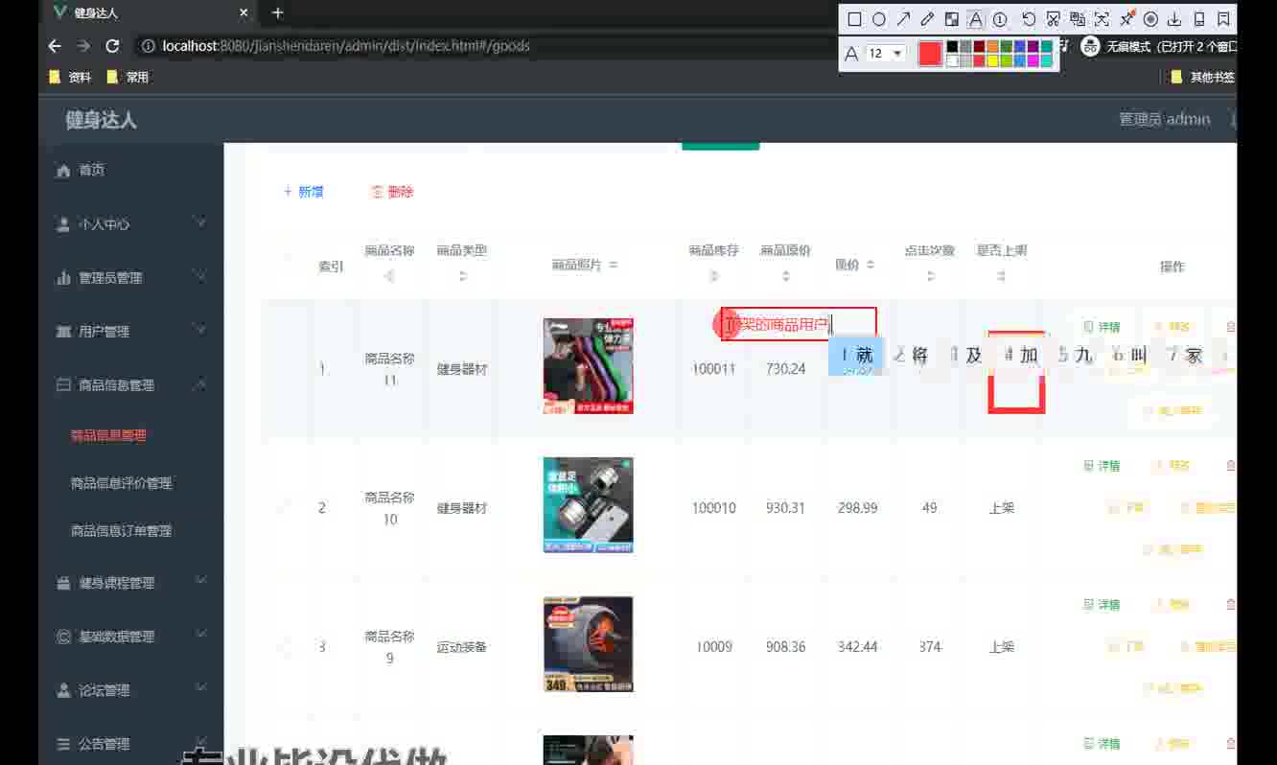Expand the 管理员管理 menu
The width and height of the screenshot is (1277, 765).
pyautogui.click(x=130, y=277)
